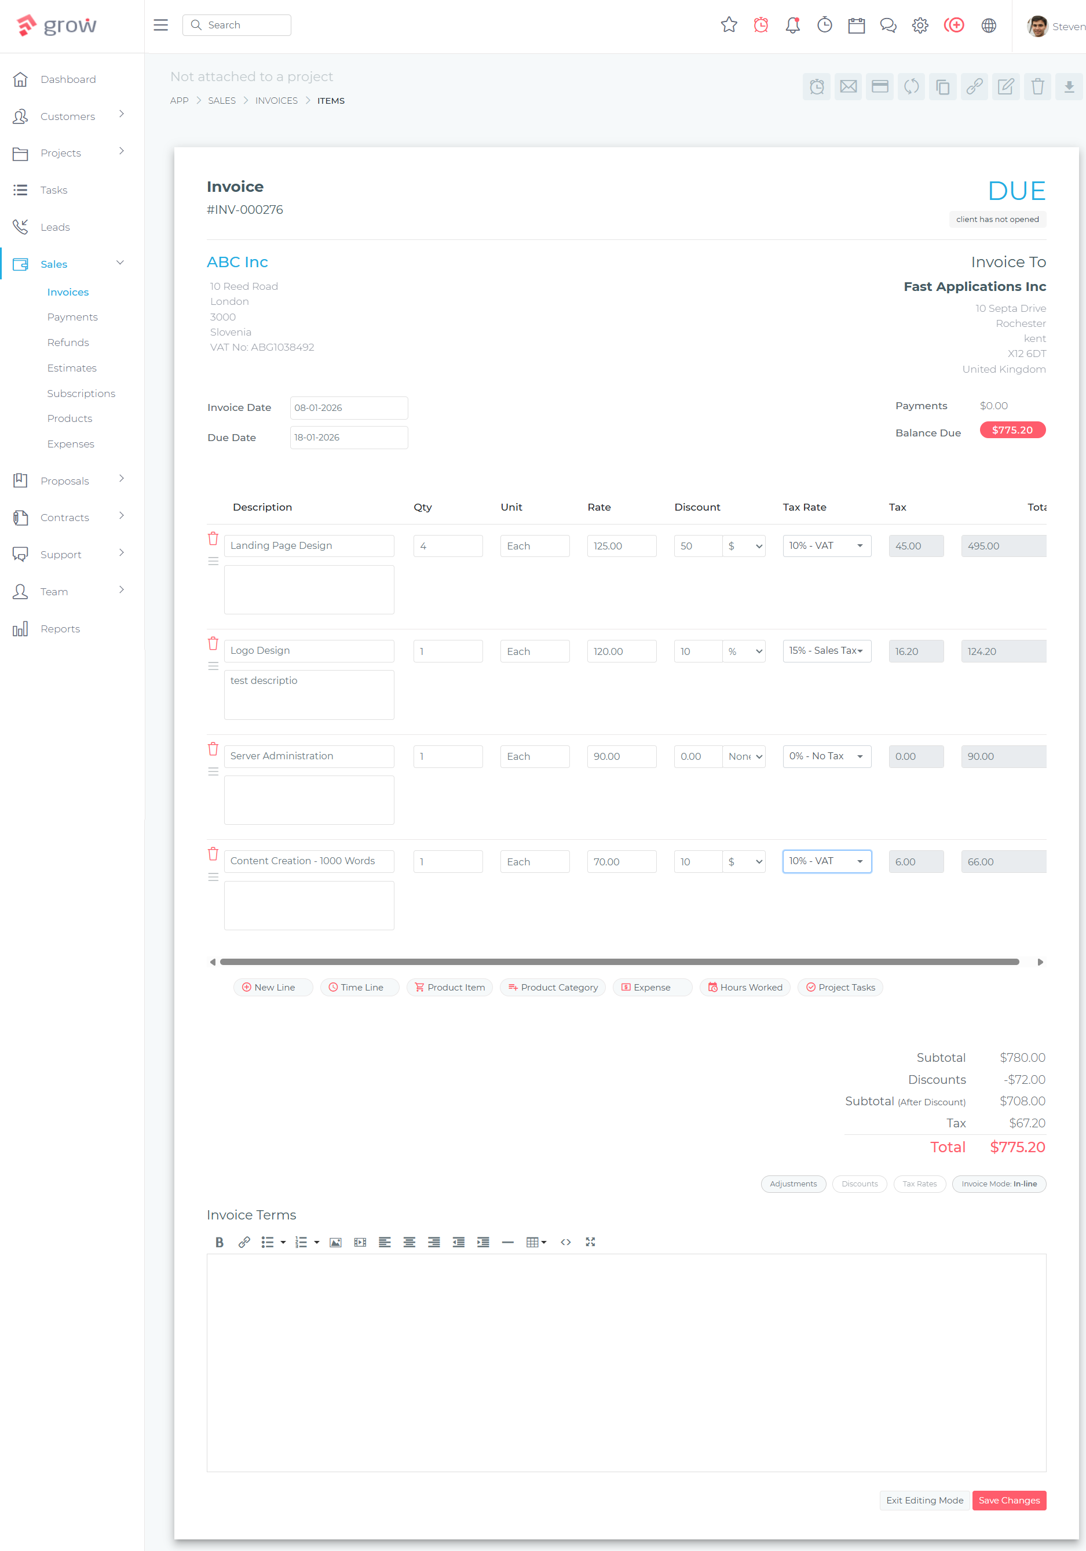Select the recurring invoice icon
This screenshot has height=1551, width=1086.
[x=911, y=86]
